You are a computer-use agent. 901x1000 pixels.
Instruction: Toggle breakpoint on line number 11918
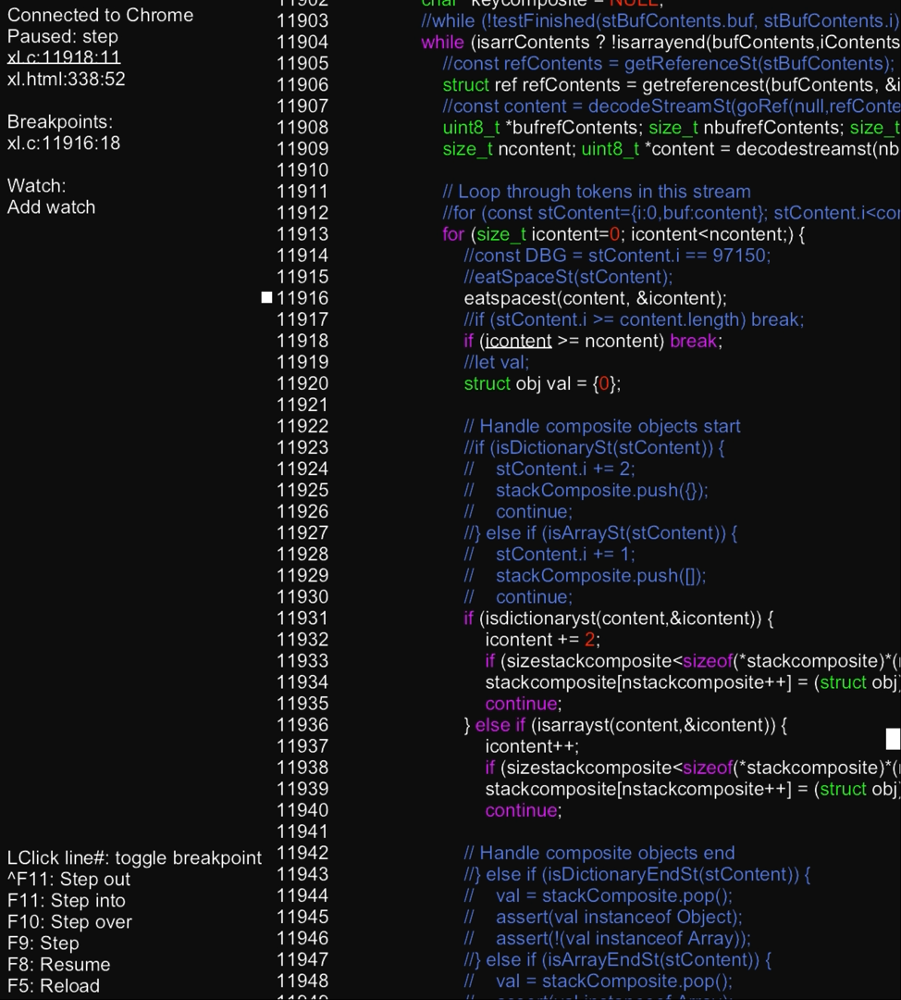coord(302,341)
